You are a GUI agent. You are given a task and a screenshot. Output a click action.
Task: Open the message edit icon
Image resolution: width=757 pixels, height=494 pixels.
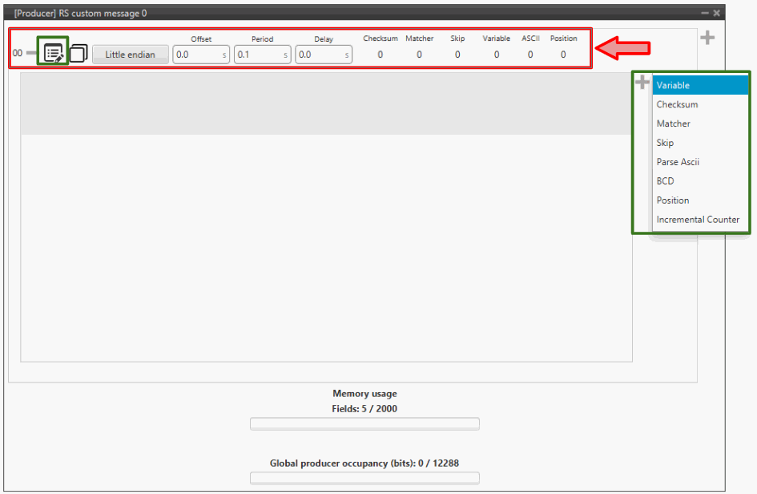[x=54, y=54]
